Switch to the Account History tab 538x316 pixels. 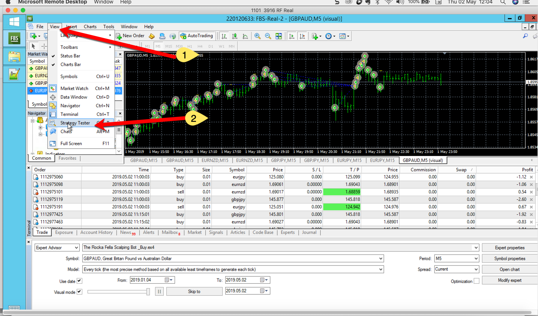point(96,232)
